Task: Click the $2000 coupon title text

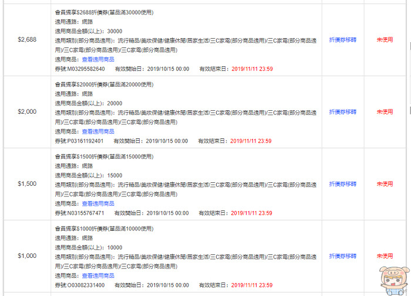Action: pos(104,84)
